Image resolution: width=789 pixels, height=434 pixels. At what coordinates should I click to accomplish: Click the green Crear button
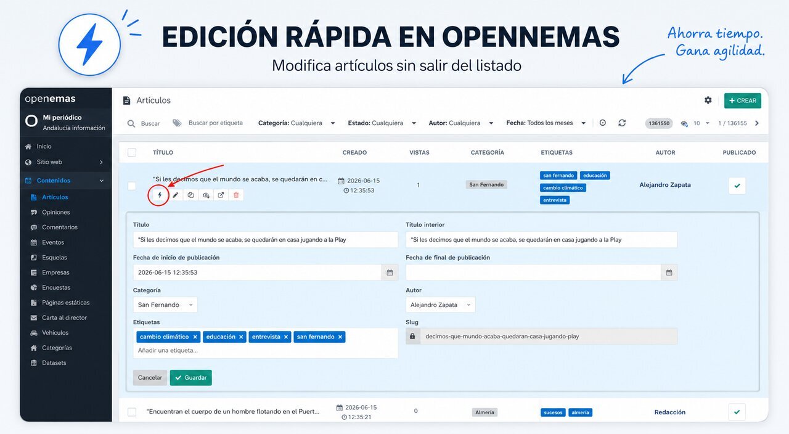point(742,100)
